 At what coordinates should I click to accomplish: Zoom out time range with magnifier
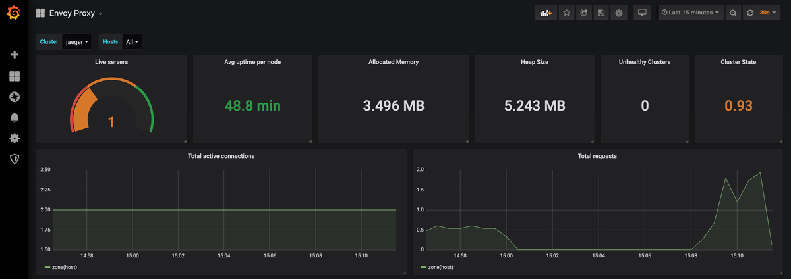pos(733,13)
